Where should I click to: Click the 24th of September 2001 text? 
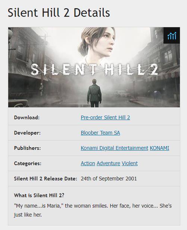click(x=109, y=179)
